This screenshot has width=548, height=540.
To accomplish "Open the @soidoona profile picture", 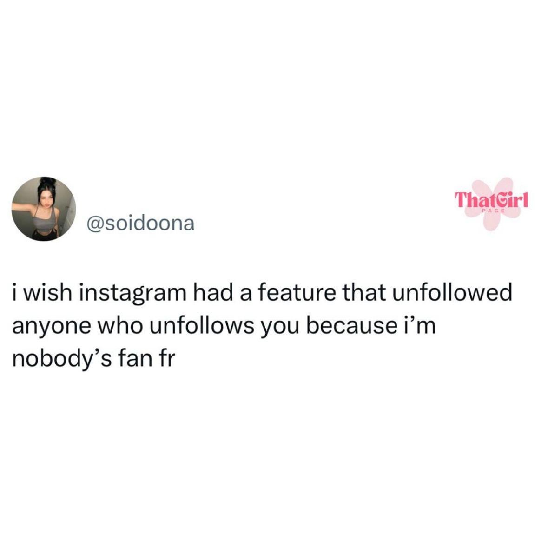I will [44, 209].
